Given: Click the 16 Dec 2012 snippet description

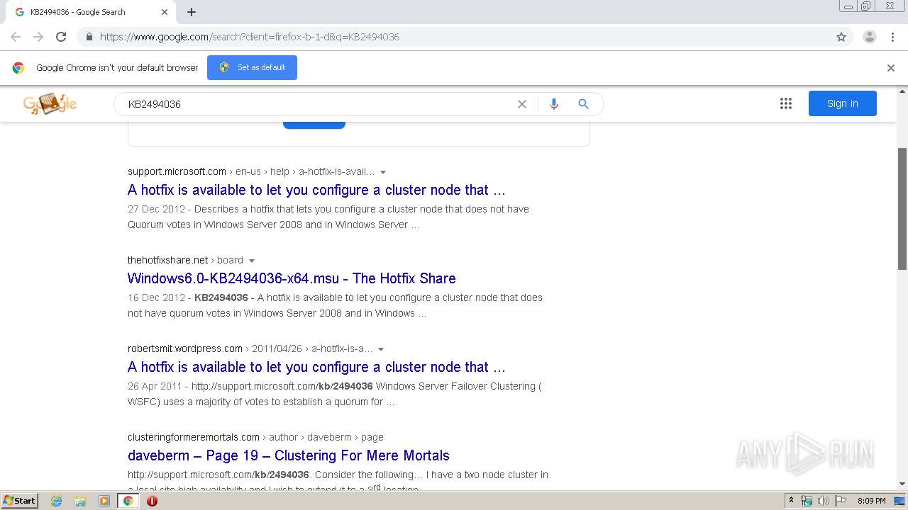Looking at the screenshot, I should click(335, 305).
